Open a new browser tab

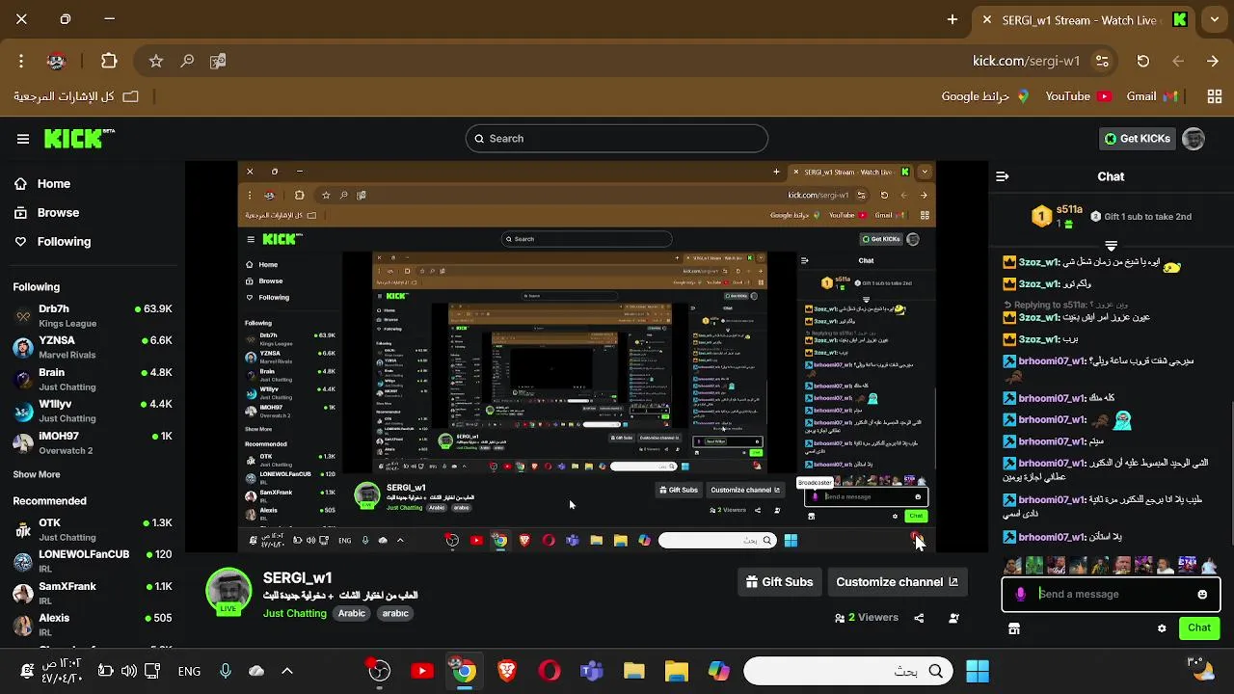[952, 19]
